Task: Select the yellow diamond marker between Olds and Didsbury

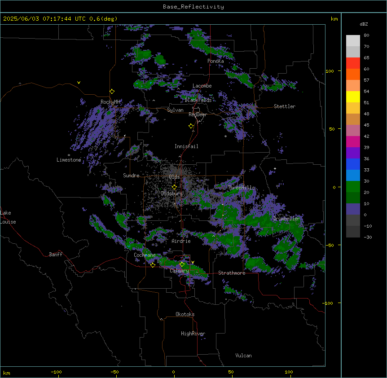Action: [x=174, y=187]
